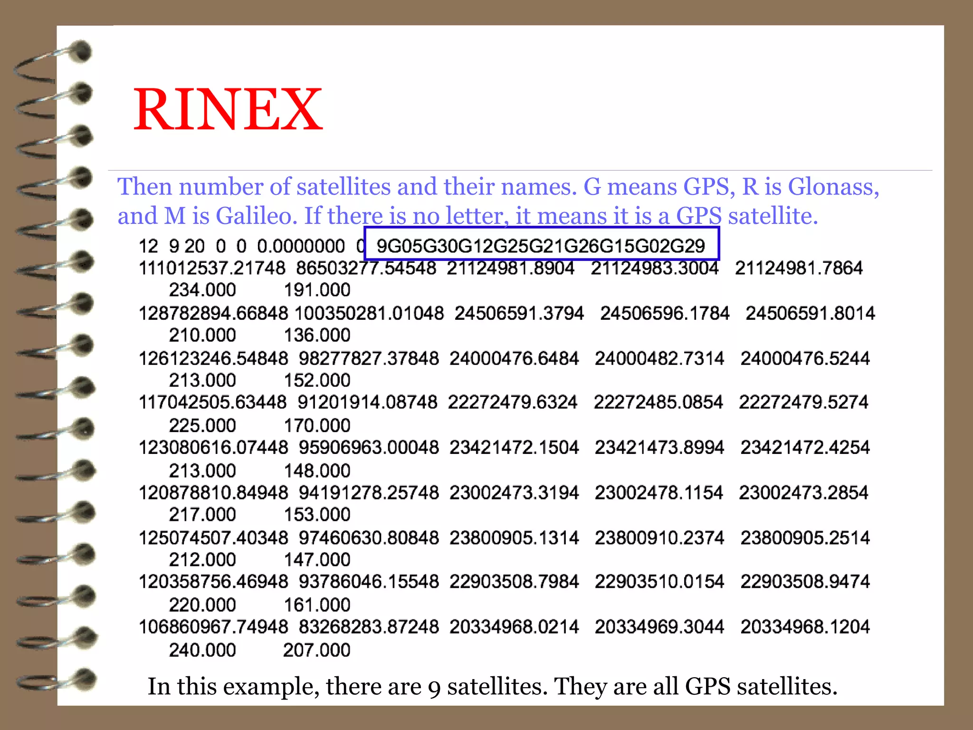973x730 pixels.
Task: Click the value 21124981.7864
Action: pos(799,268)
